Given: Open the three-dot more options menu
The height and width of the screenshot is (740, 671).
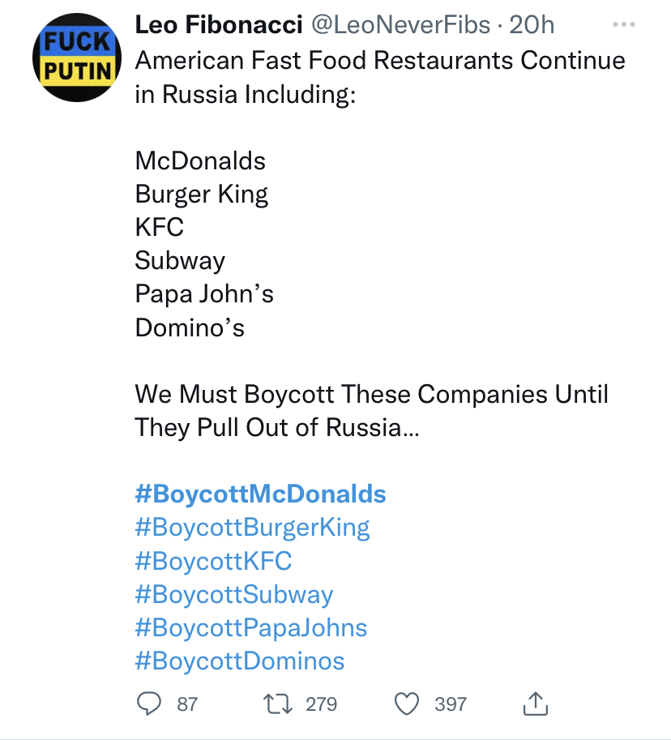Looking at the screenshot, I should click(x=624, y=24).
